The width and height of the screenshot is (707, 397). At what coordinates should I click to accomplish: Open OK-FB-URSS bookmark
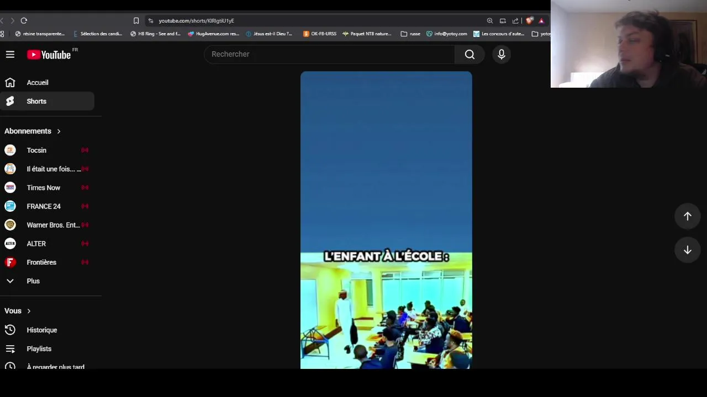point(320,34)
